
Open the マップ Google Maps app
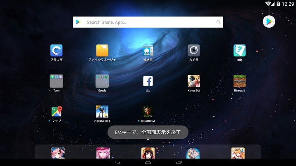click(56, 112)
